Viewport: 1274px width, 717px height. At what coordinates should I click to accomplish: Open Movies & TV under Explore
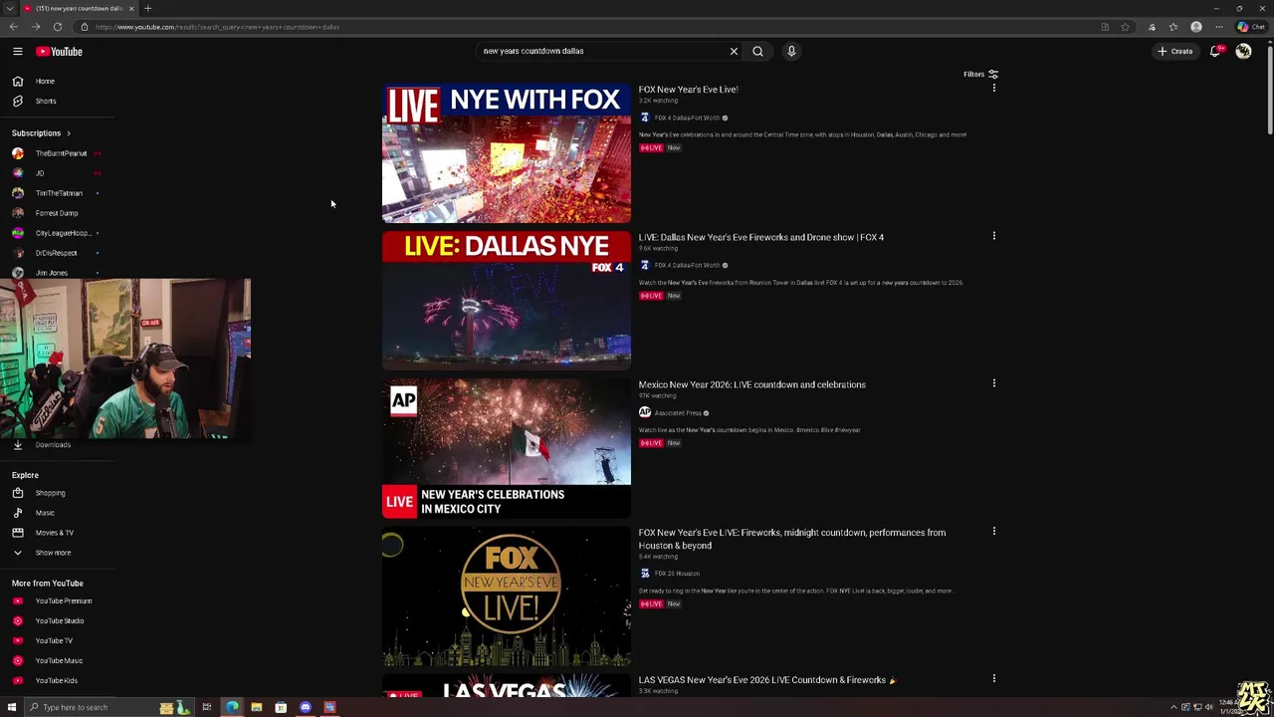click(57, 533)
